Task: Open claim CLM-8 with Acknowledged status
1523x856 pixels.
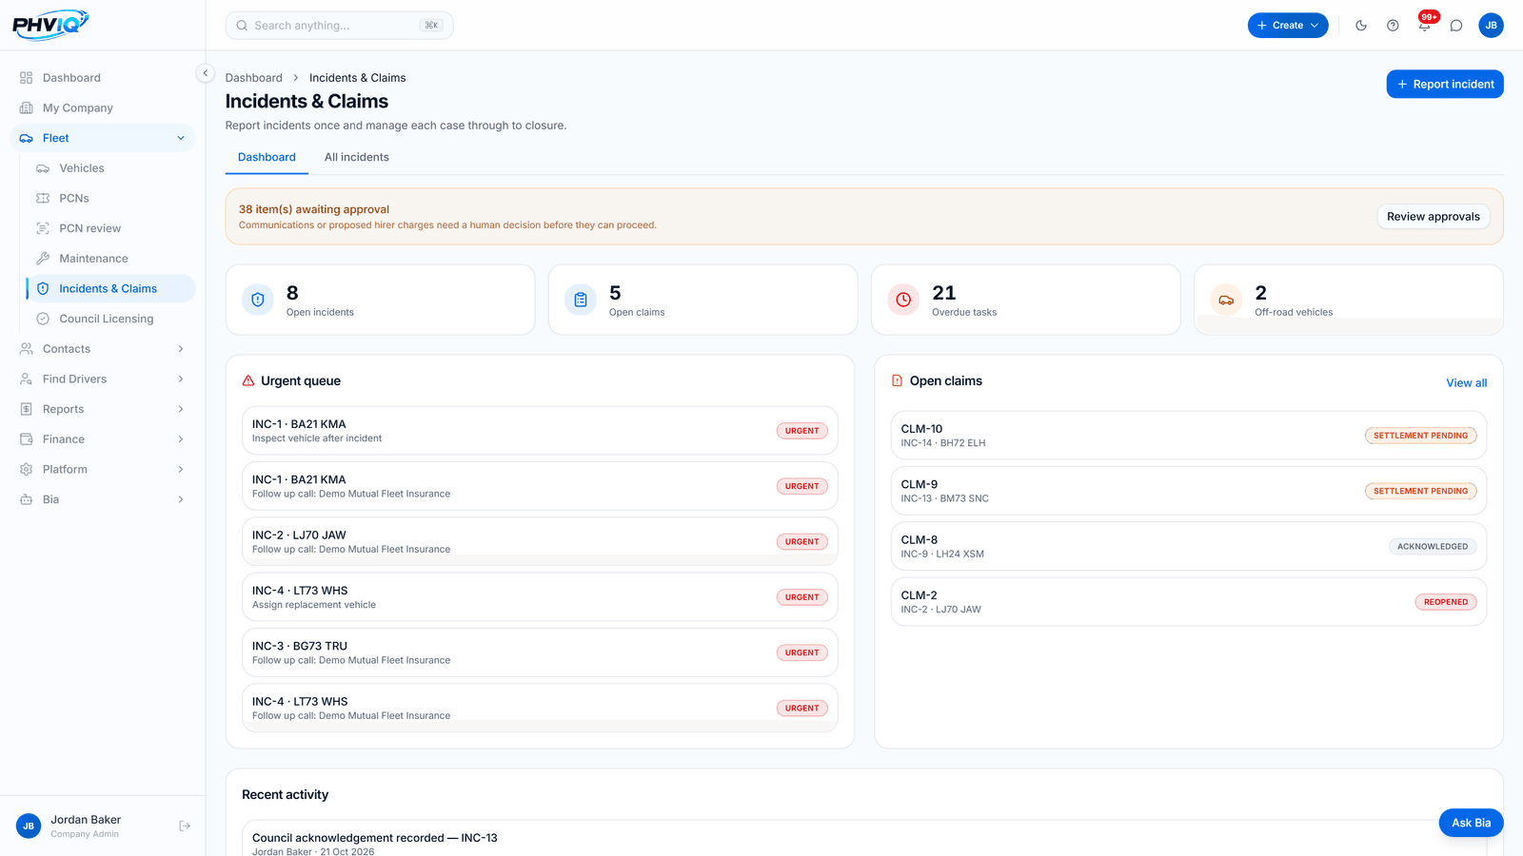Action: [1189, 547]
